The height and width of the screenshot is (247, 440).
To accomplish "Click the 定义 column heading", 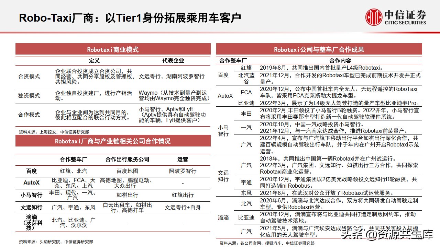I will click(94, 60).
